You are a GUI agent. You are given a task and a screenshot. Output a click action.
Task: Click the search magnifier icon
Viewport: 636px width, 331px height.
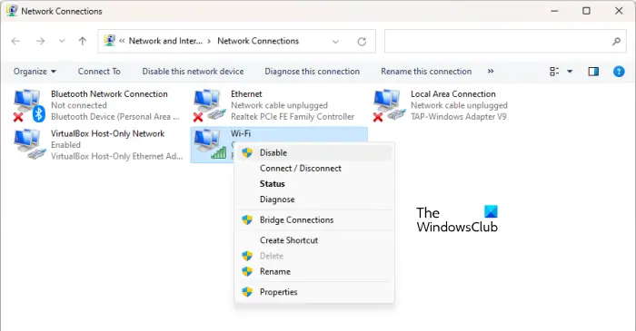[616, 41]
